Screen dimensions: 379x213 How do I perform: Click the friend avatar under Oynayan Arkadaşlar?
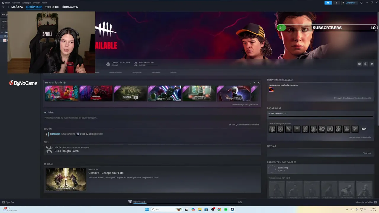click(271, 90)
